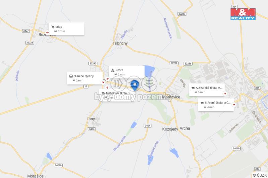Click the red arrow marker next to coop
Image resolution: width=268 pixels, height=178 pixels.
pos(47,32)
